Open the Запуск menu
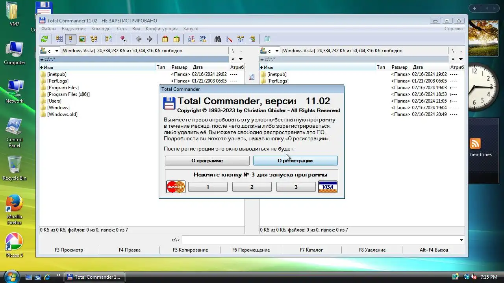The width and height of the screenshot is (504, 283). tap(191, 29)
